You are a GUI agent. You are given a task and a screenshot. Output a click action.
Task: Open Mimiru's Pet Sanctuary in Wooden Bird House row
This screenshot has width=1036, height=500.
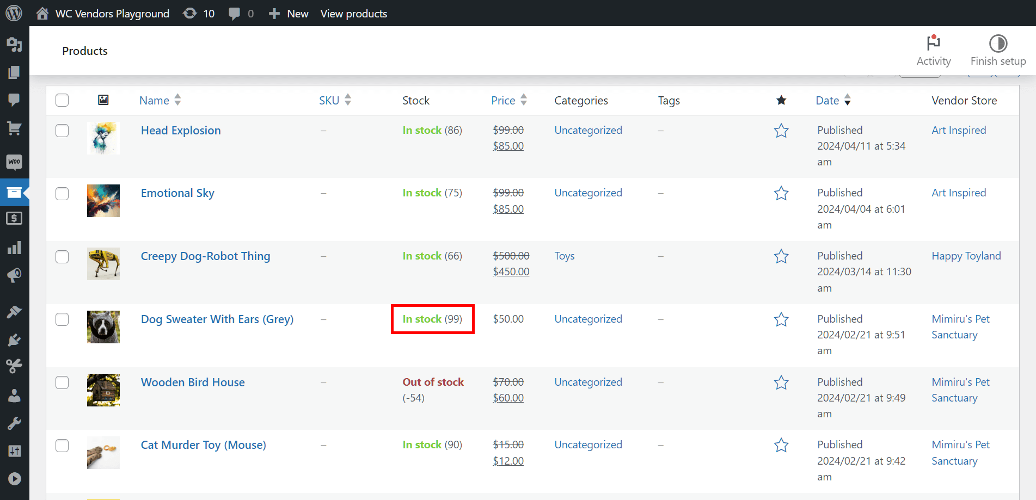pos(960,390)
